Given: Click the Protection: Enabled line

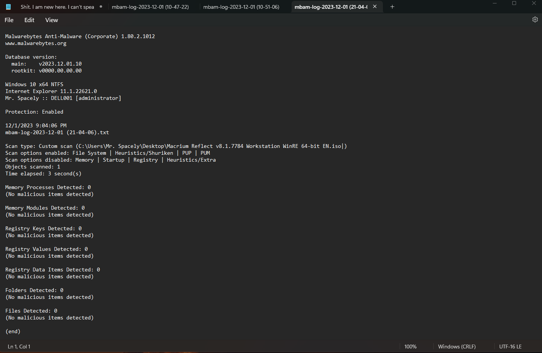Looking at the screenshot, I should tap(34, 112).
